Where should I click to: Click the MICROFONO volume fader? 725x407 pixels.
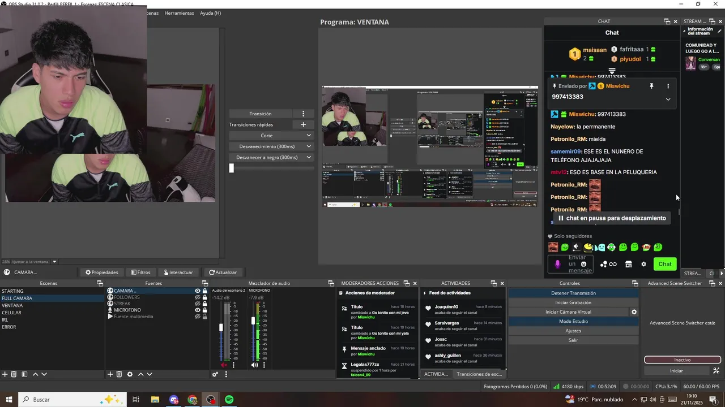tap(253, 321)
